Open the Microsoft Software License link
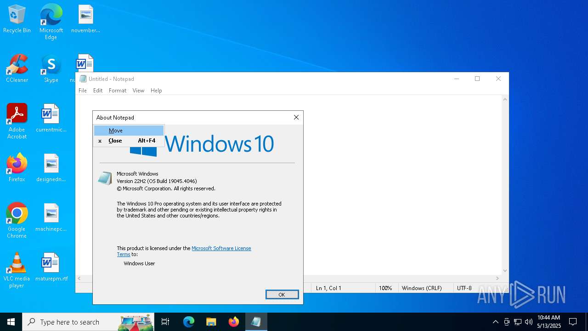The width and height of the screenshot is (588, 331). point(221,248)
